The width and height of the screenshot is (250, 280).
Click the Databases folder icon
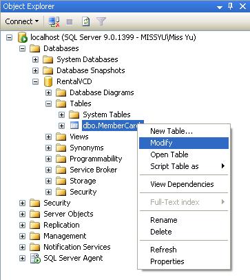35,48
